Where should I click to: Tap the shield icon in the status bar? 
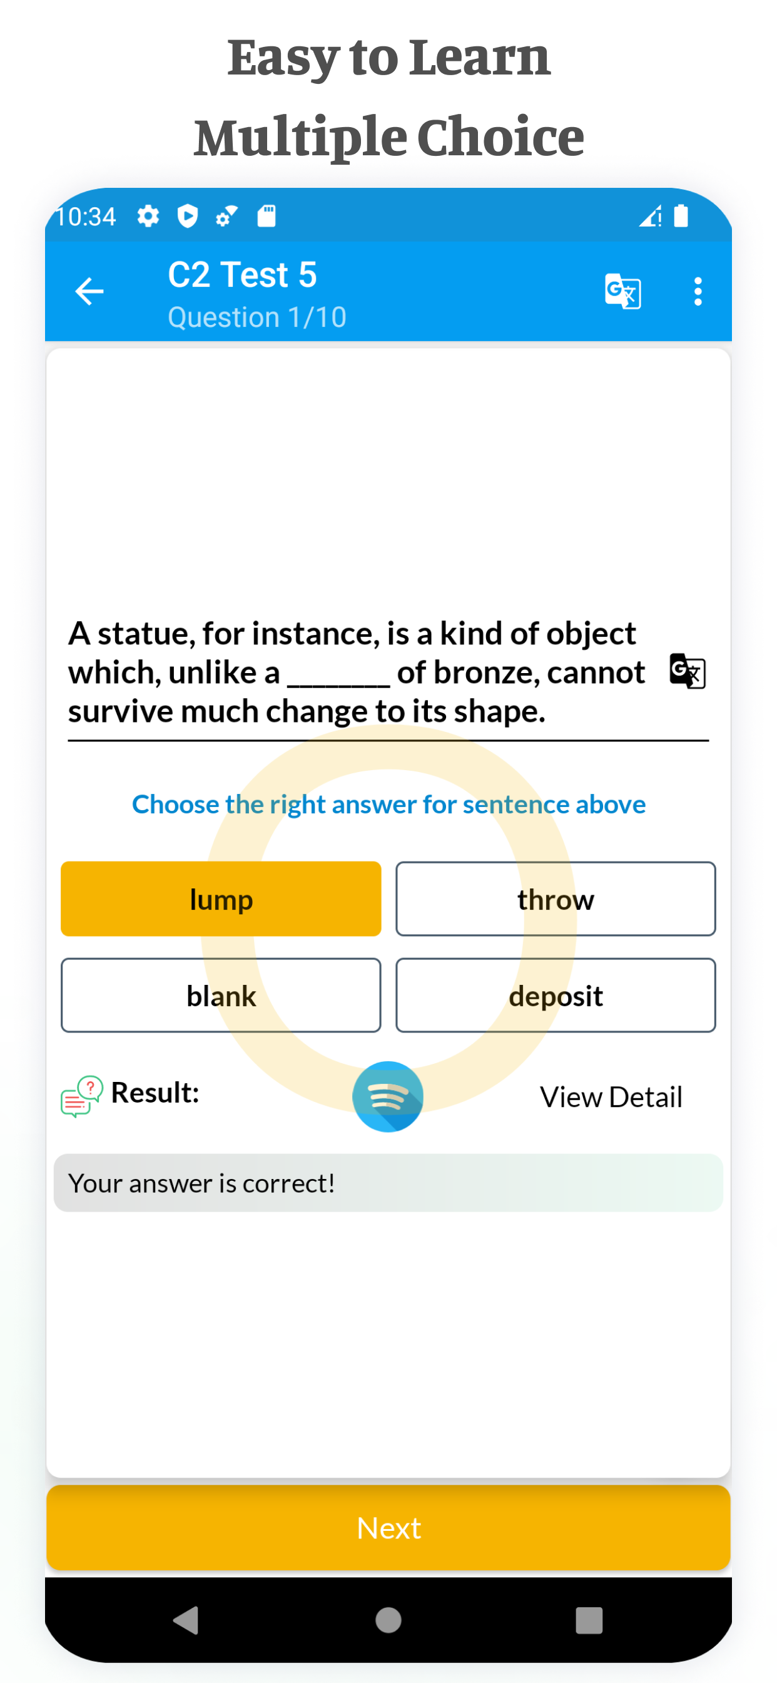[188, 216]
